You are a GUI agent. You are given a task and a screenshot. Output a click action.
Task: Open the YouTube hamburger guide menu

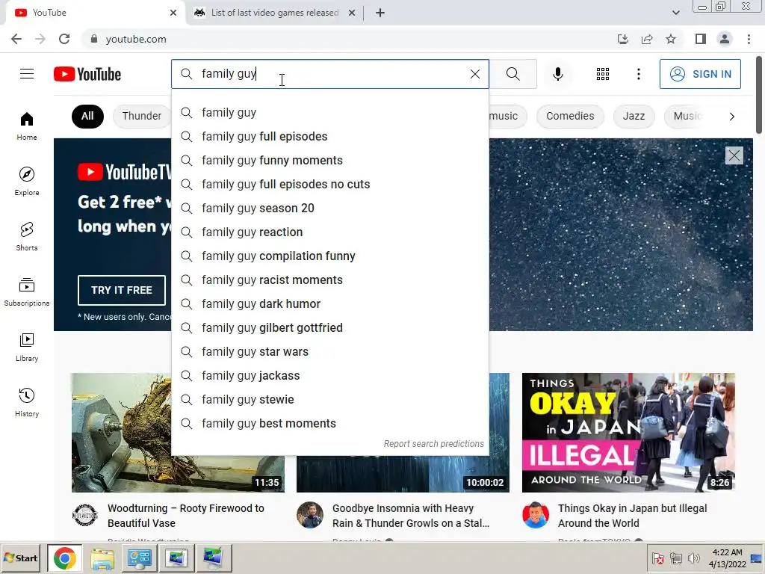pos(27,74)
